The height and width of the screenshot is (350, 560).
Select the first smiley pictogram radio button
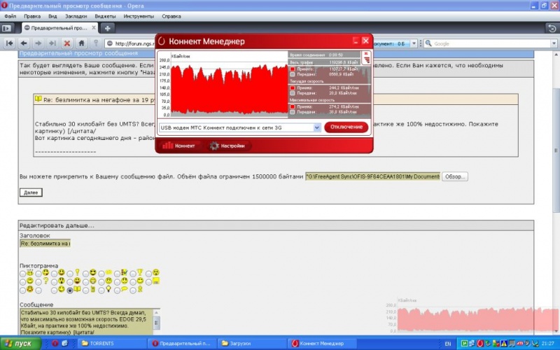point(23,273)
